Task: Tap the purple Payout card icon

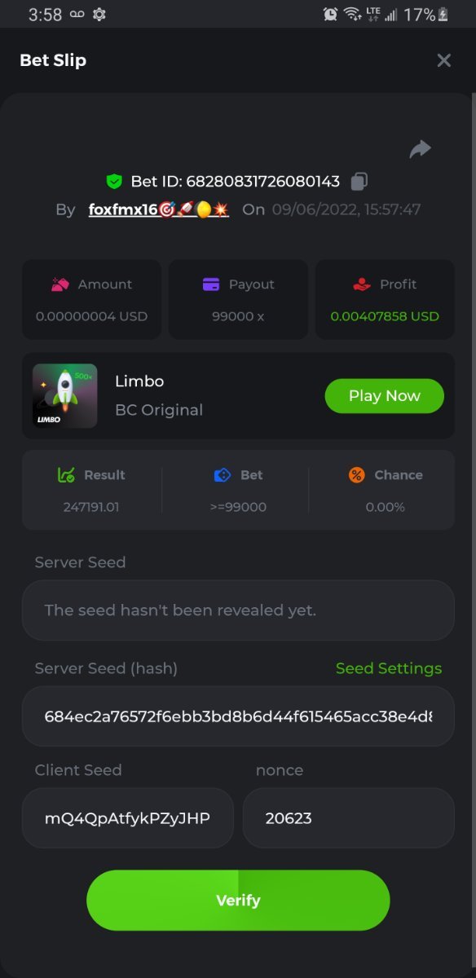Action: [211, 284]
